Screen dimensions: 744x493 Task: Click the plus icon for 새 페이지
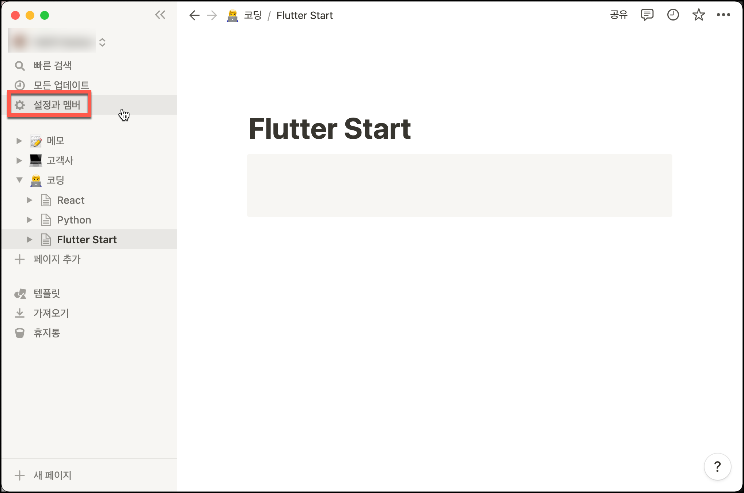20,475
